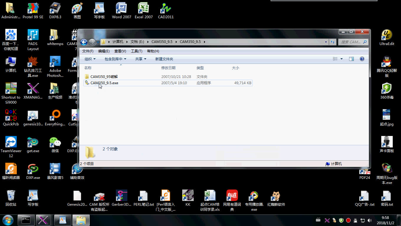This screenshot has width=401, height=226.
Task: Launch the QuickPcb desktop icon
Action: 11,118
